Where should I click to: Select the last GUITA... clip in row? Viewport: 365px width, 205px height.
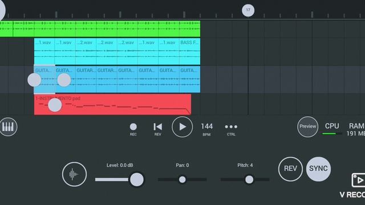pos(190,79)
